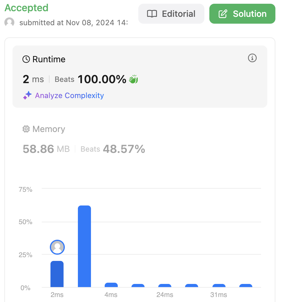Click the green clapping hands icon

click(134, 79)
